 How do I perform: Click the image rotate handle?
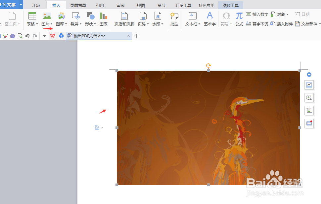click(x=208, y=65)
